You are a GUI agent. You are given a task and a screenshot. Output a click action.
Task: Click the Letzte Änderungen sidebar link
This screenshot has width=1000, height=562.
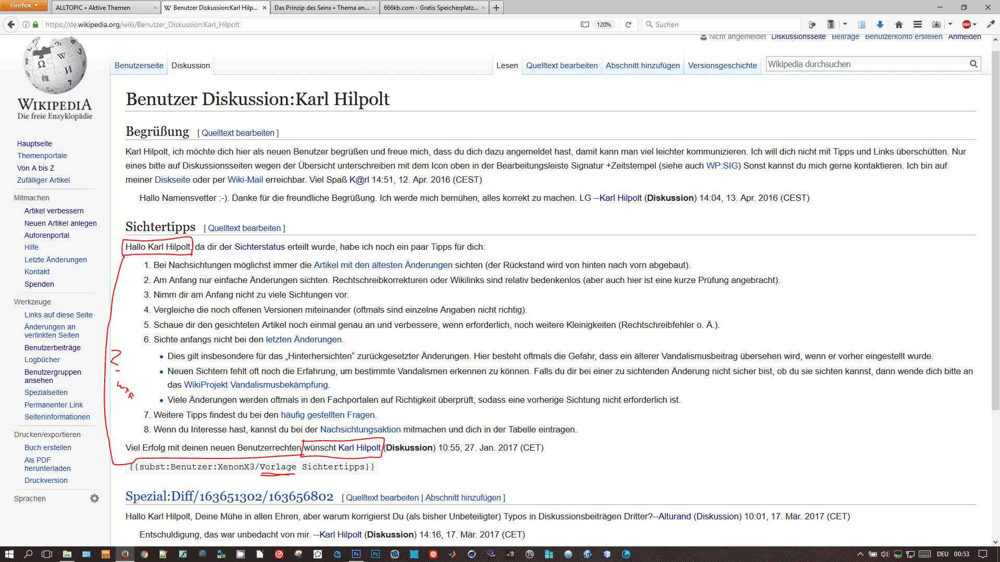pyautogui.click(x=55, y=260)
